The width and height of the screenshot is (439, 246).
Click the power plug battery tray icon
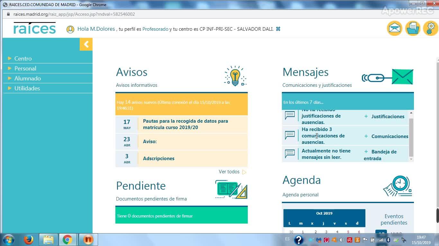coord(373,240)
